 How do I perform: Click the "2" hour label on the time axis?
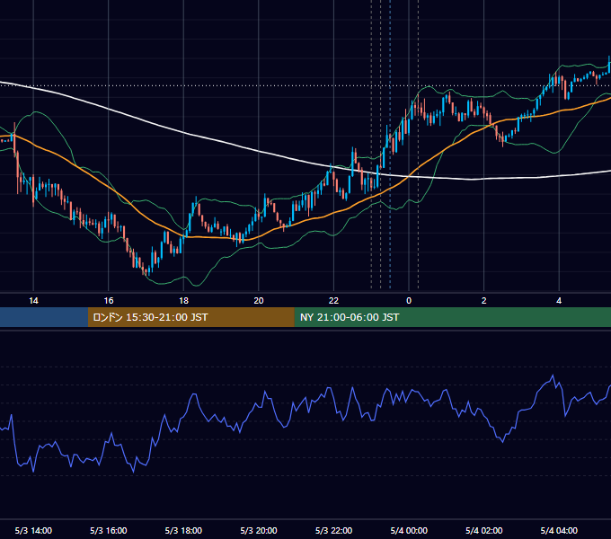(484, 301)
